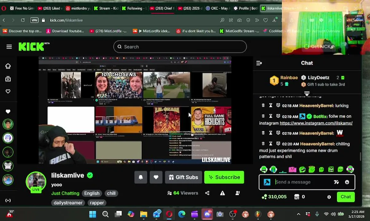
Task: Open the Kick hamburger sidebar menu
Action: tap(9, 47)
